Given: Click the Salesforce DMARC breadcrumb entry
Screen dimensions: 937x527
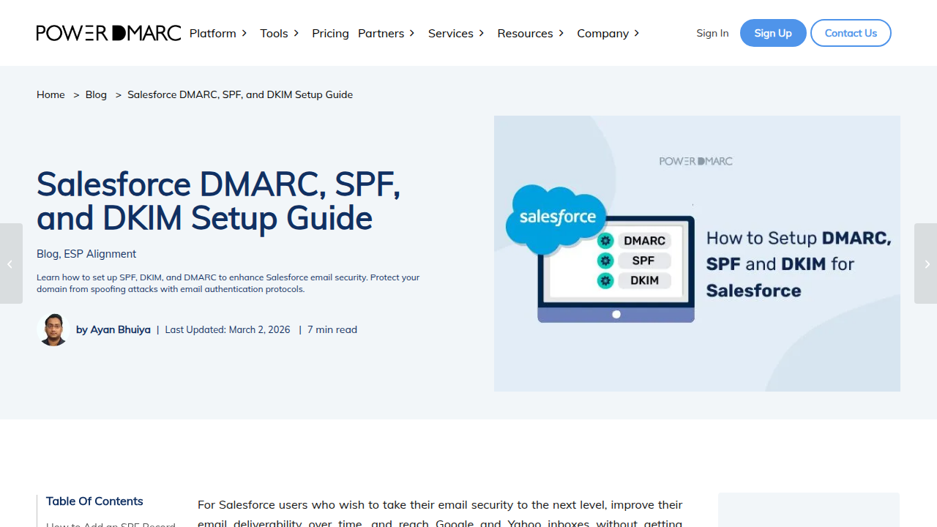Looking at the screenshot, I should coord(240,94).
